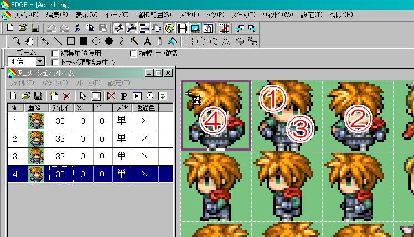Toggle the layer window button
Screen dimensions: 414x237
point(208,28)
